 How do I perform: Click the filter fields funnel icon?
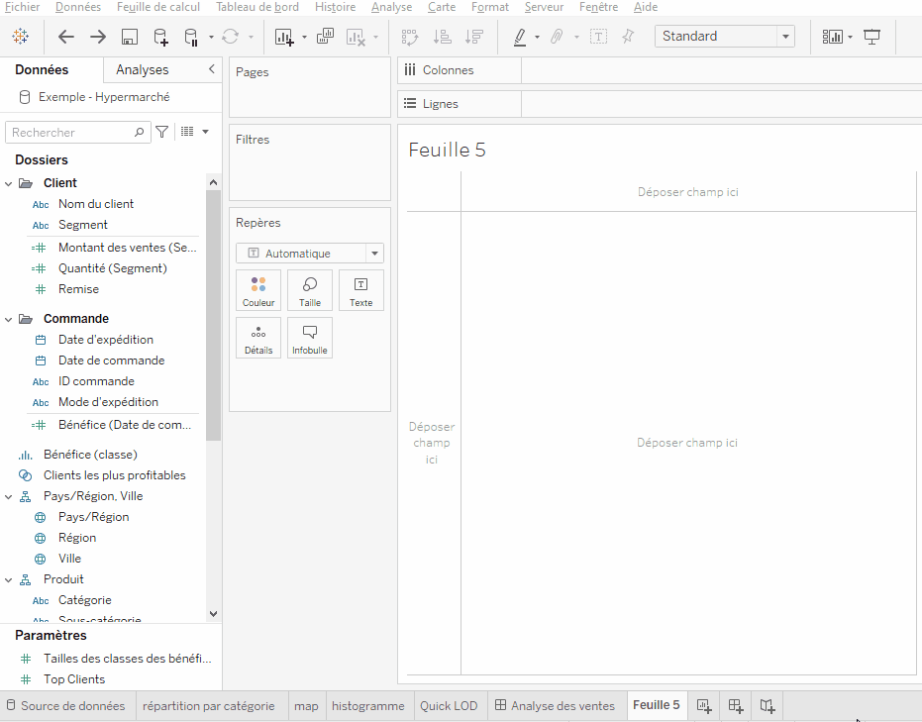[161, 133]
